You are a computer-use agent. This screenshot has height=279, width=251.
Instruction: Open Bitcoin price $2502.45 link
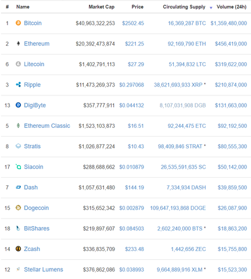133,23
